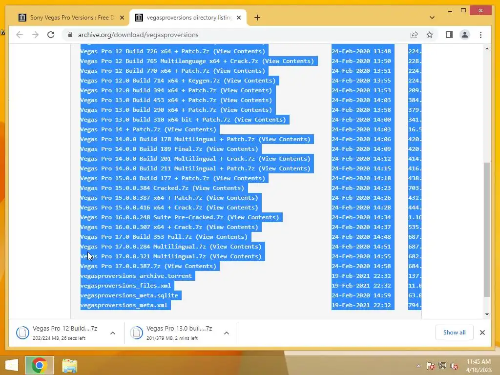Image resolution: width=500 pixels, height=375 pixels.
Task: Download Vegas Pro 17.0.0.387.7z
Action: click(x=121, y=266)
